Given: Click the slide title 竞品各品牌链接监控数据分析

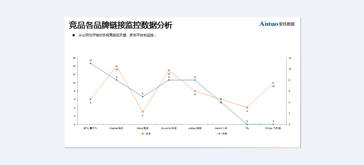Looking at the screenshot, I should (121, 25).
